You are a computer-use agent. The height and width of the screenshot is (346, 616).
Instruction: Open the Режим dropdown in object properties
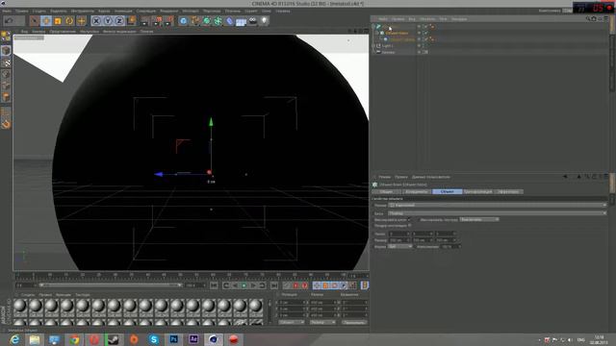coord(498,205)
